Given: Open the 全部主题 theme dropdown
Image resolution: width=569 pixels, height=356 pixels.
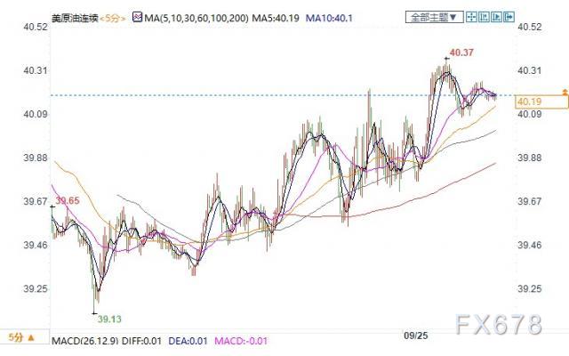Looking at the screenshot, I should 434,17.
